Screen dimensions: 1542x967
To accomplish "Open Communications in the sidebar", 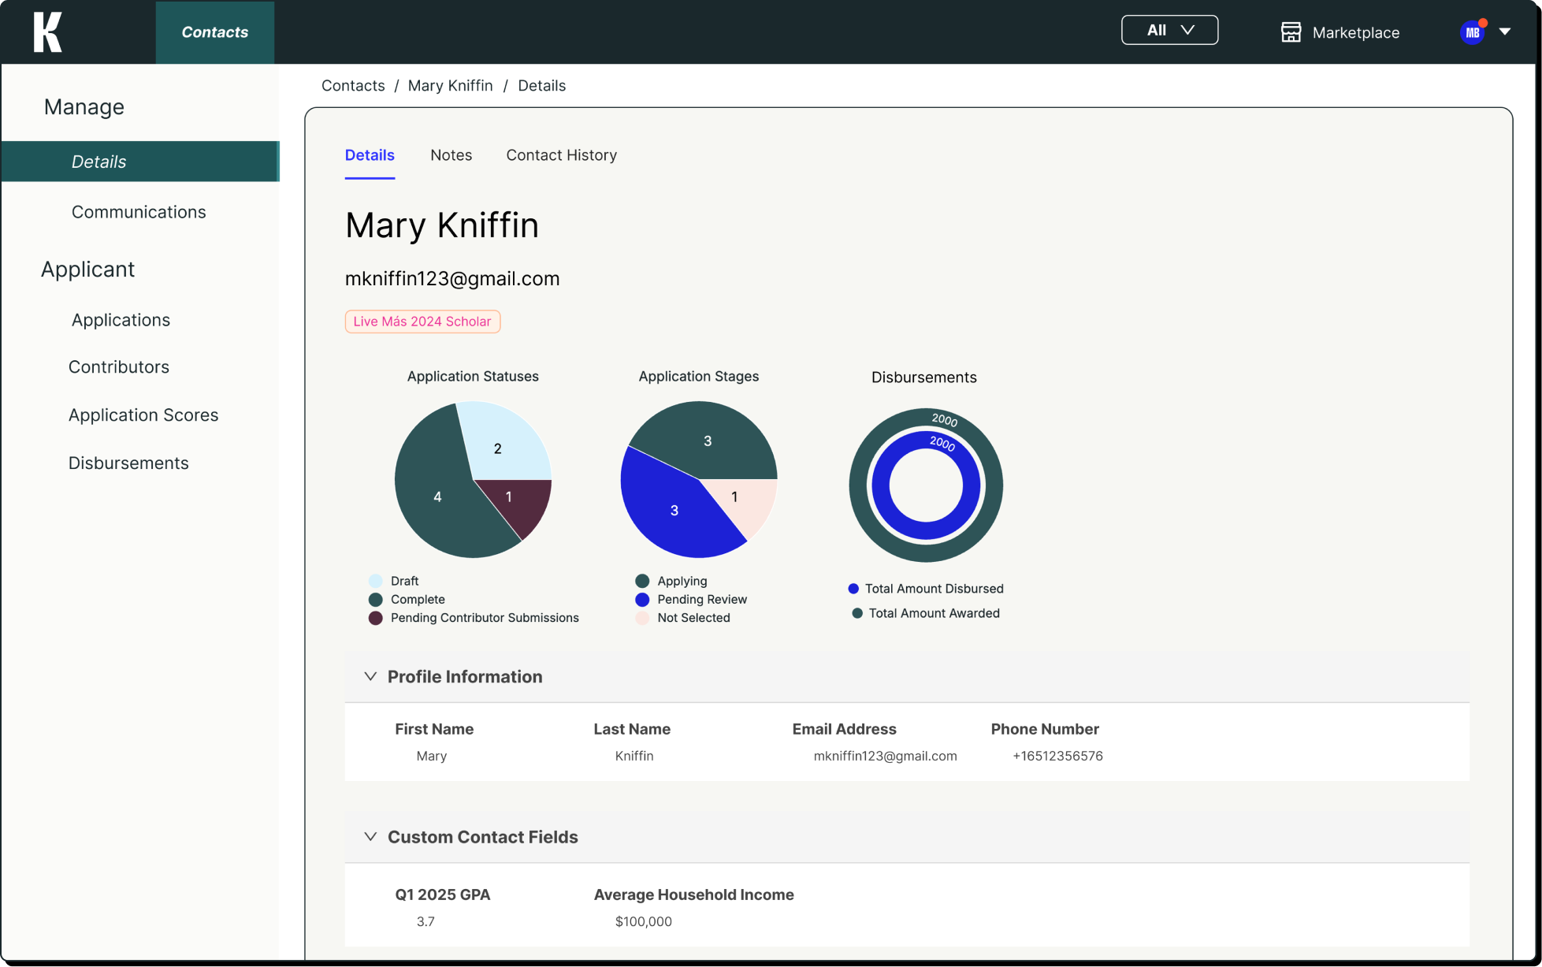I will click(139, 212).
